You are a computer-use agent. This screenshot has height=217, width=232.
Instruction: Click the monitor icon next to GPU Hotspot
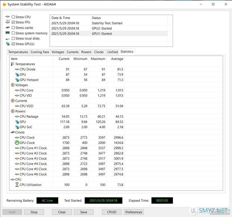point(17,80)
